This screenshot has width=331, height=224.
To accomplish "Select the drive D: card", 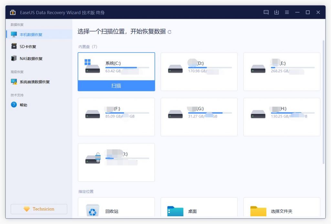I will tap(199, 72).
